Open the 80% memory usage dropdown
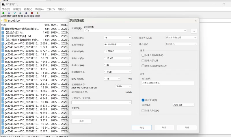The image size is (231, 137). pyautogui.click(x=123, y=86)
